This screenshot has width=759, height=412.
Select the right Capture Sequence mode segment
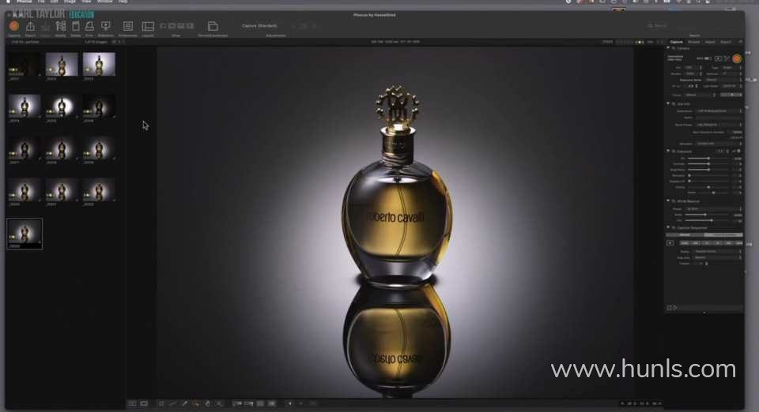(723, 234)
